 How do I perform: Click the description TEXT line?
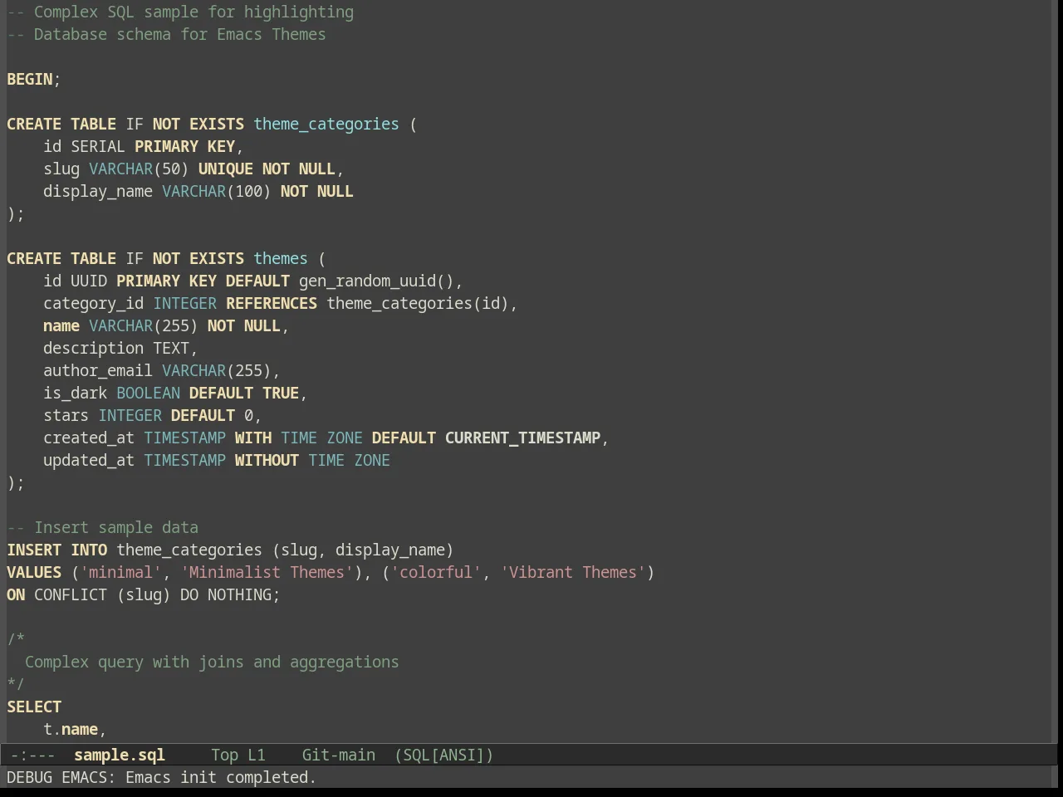click(x=120, y=349)
